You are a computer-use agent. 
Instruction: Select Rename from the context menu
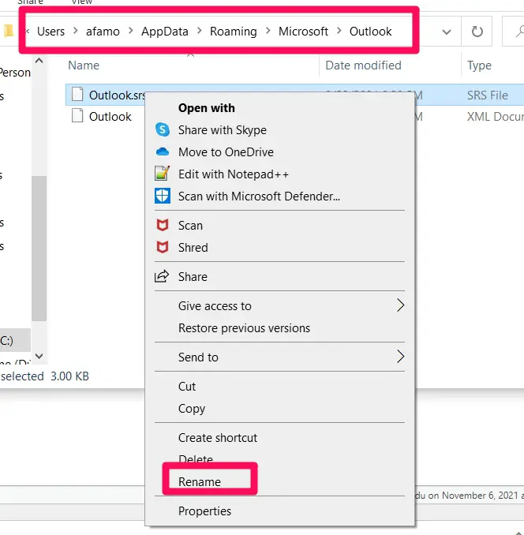click(x=200, y=481)
